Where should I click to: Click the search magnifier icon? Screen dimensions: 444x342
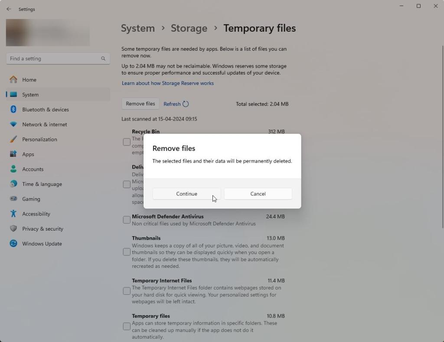pyautogui.click(x=103, y=59)
